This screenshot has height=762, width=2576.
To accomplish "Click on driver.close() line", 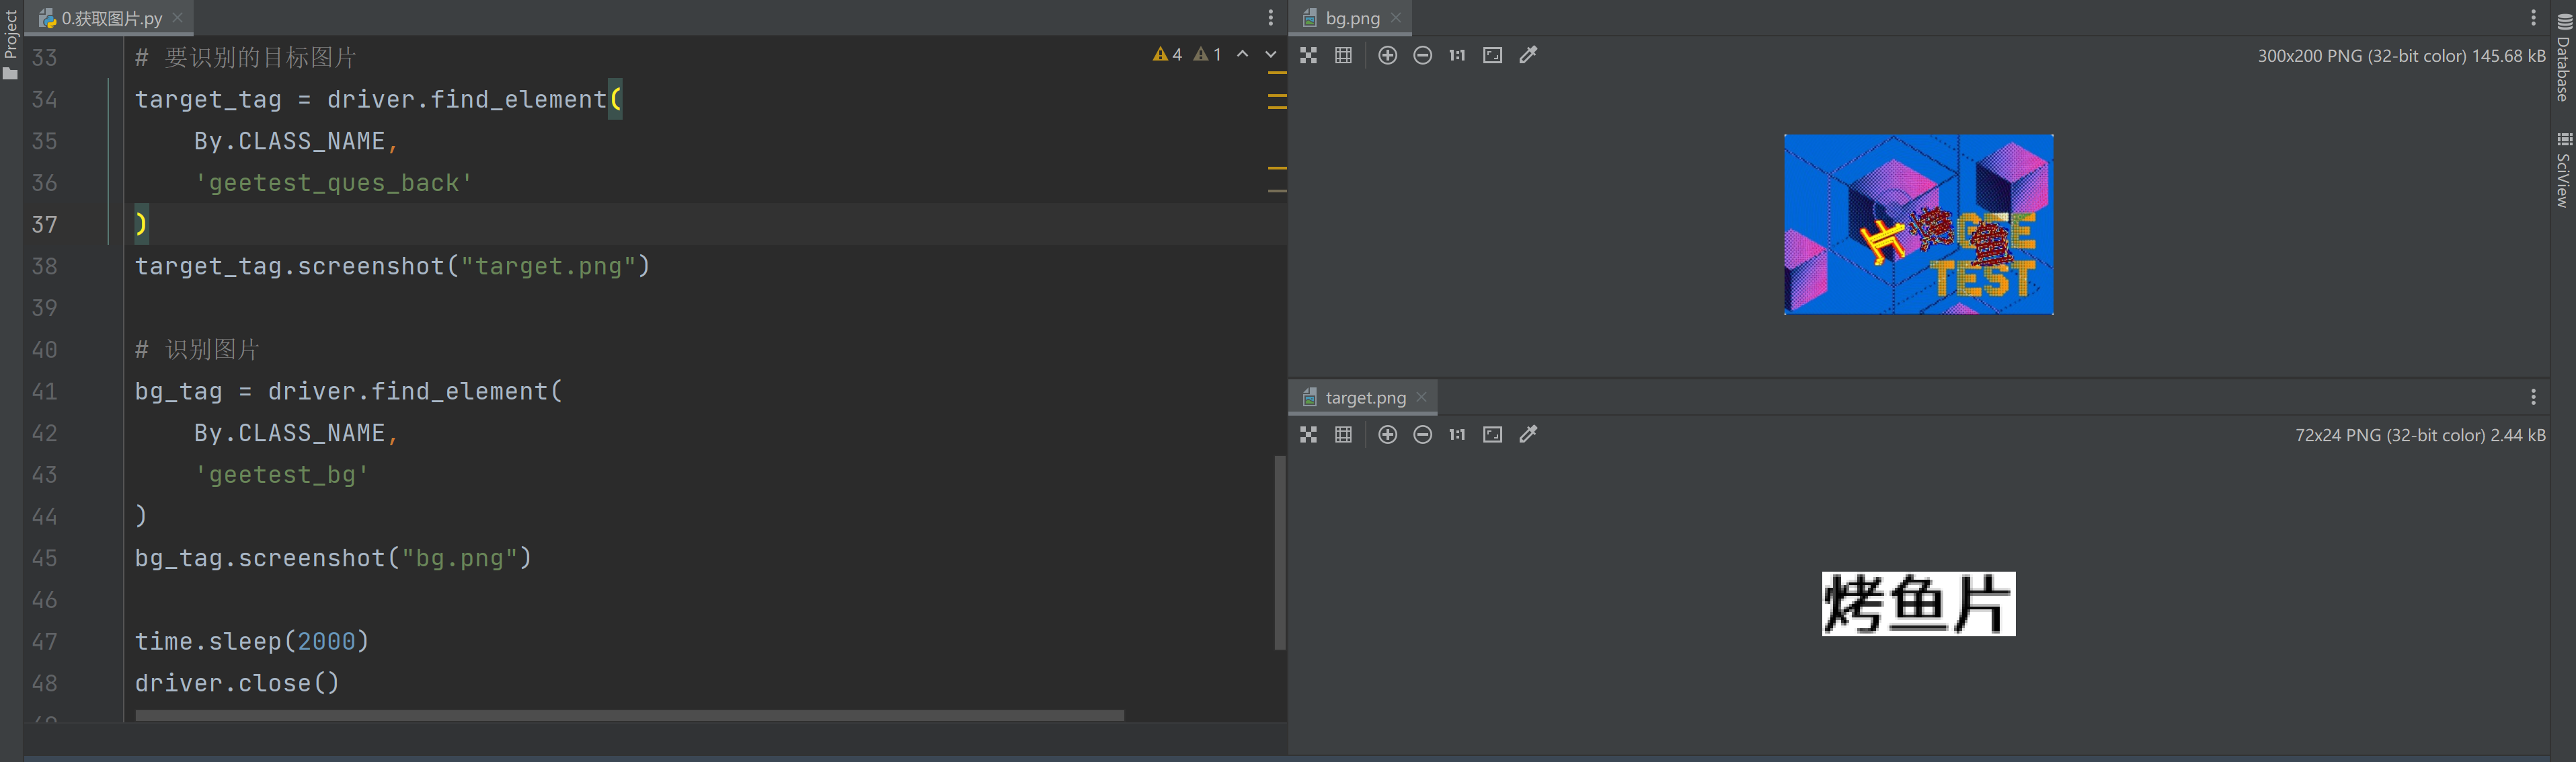I will click(x=237, y=683).
